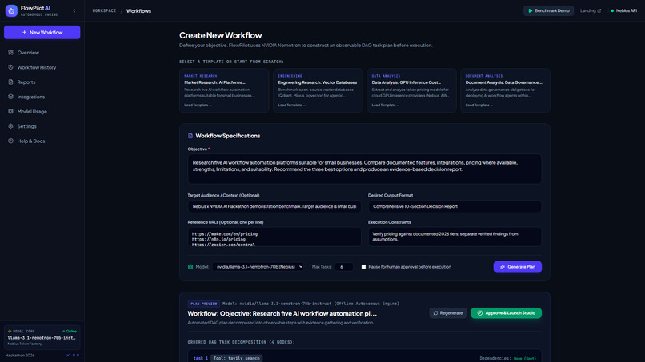Click the Workflows breadcrumb
This screenshot has height=362, width=645.
(x=138, y=11)
